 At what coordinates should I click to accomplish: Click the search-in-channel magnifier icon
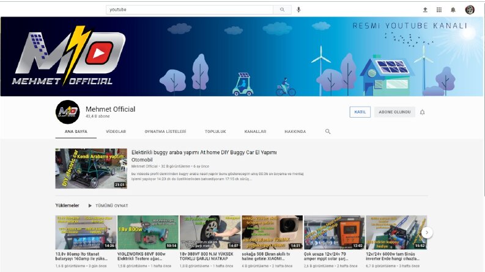pos(328,131)
